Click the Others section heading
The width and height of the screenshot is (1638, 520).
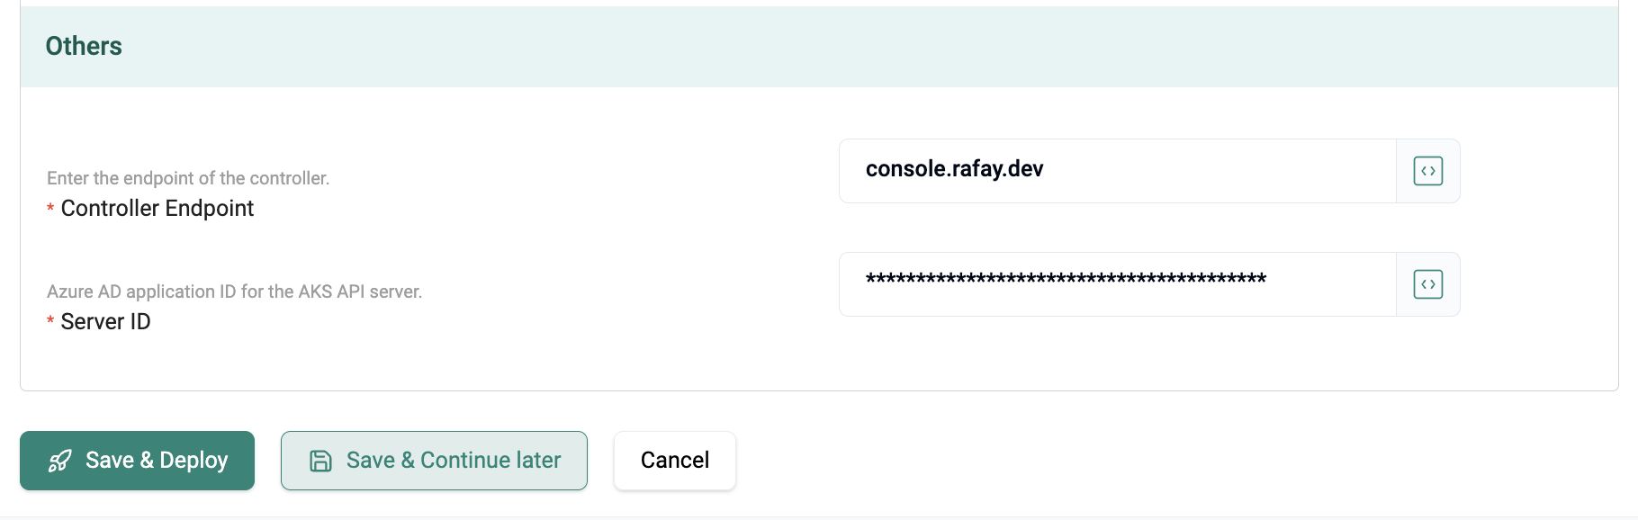(x=84, y=46)
